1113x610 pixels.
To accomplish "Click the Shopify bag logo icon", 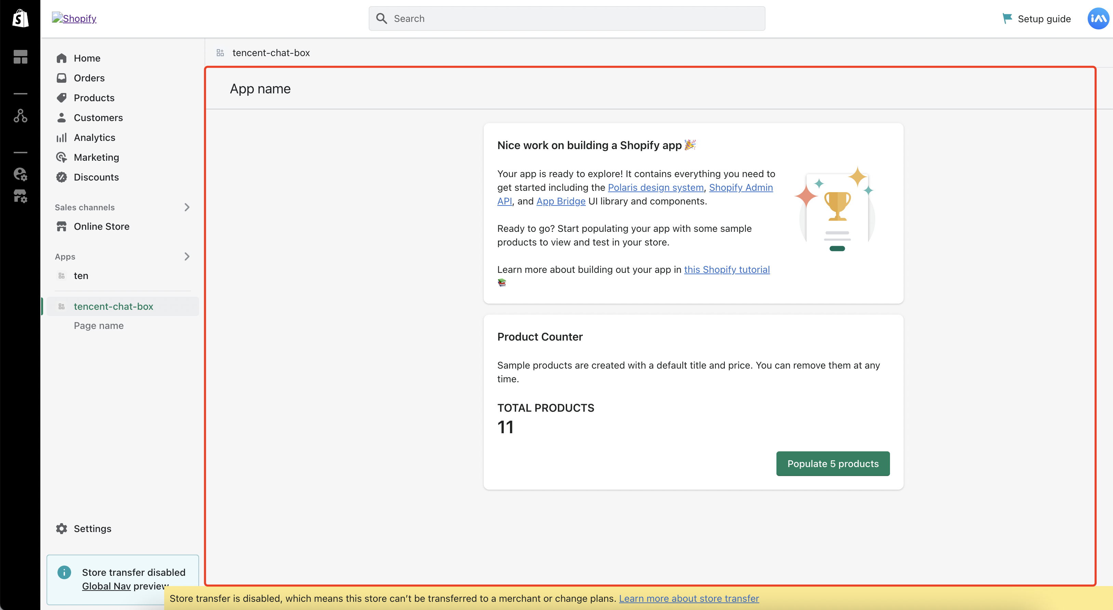I will (x=20, y=18).
